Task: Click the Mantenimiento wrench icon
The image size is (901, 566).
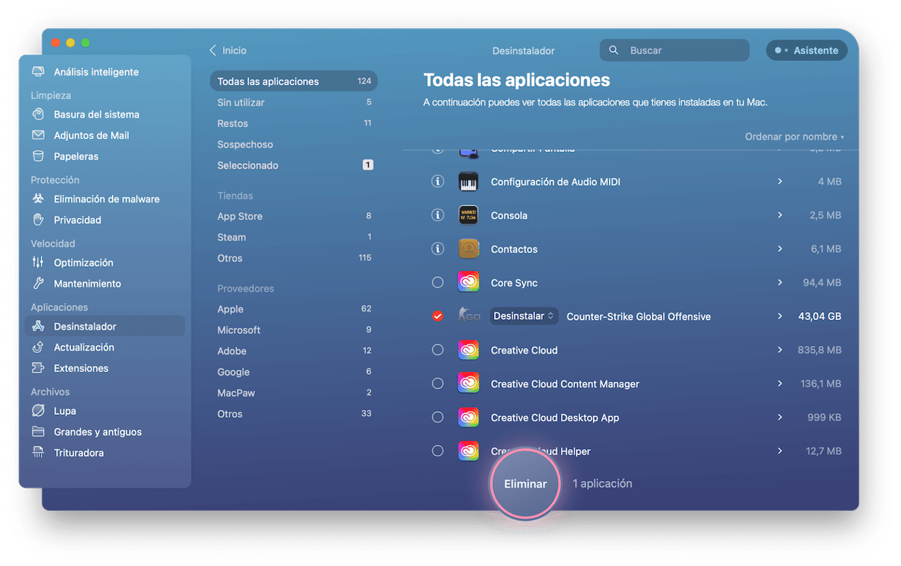Action: click(39, 283)
